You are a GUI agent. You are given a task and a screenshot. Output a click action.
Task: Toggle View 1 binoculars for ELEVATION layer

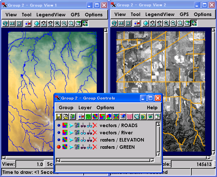pyautogui.click(x=83, y=140)
